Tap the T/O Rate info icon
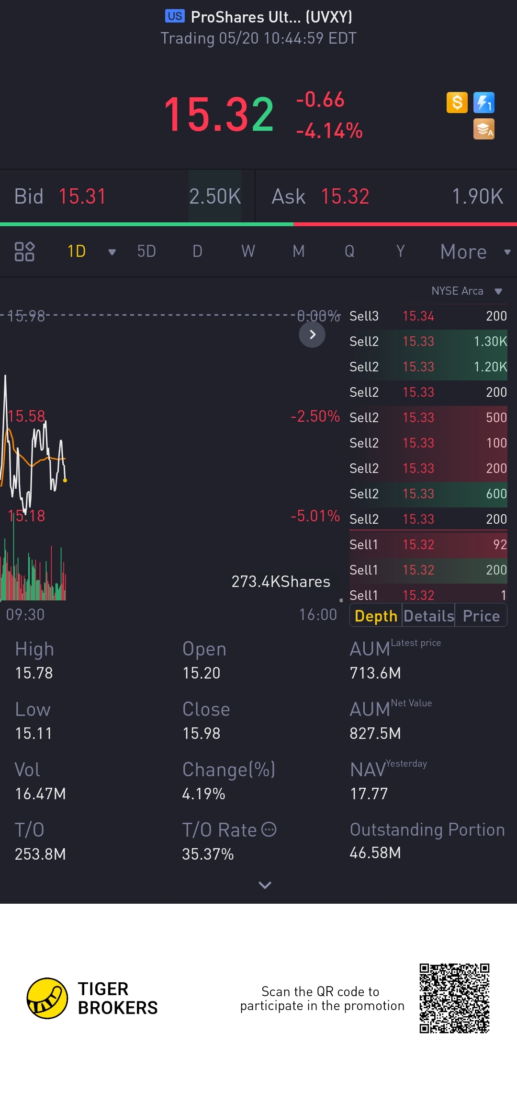 pyautogui.click(x=269, y=829)
